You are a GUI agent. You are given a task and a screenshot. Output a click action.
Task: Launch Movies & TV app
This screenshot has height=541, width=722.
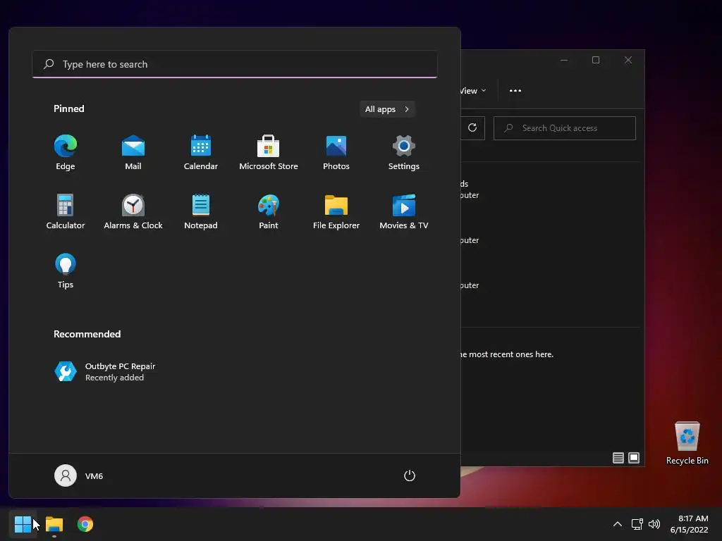click(x=404, y=211)
